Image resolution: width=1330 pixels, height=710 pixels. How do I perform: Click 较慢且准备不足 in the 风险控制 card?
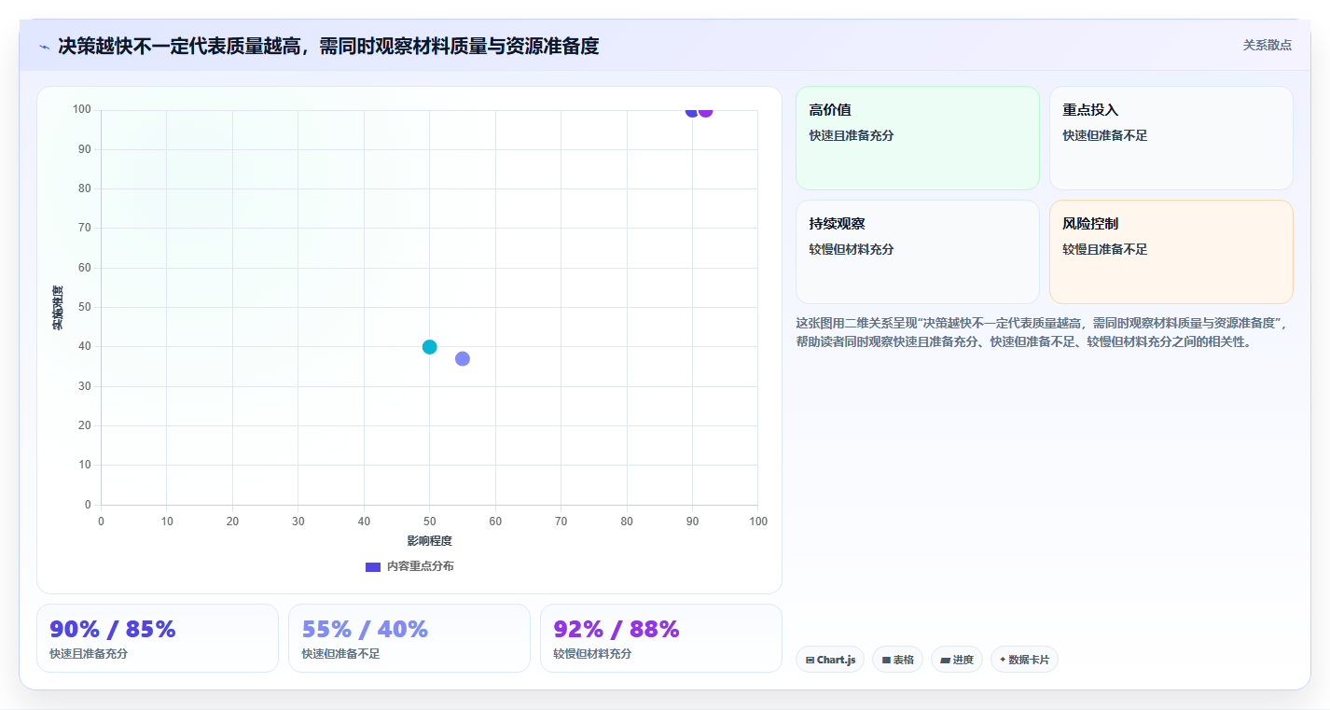tap(1105, 249)
